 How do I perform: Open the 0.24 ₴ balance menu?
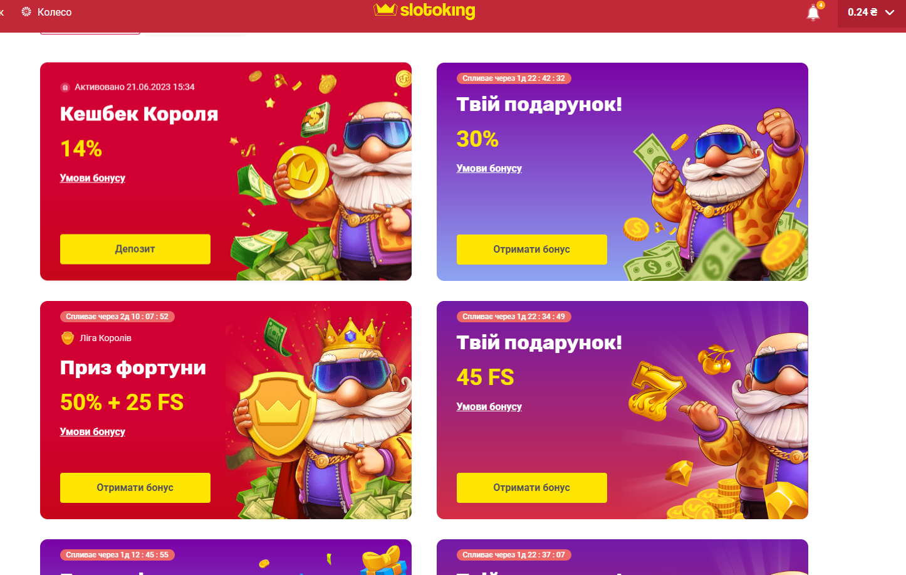[872, 13]
